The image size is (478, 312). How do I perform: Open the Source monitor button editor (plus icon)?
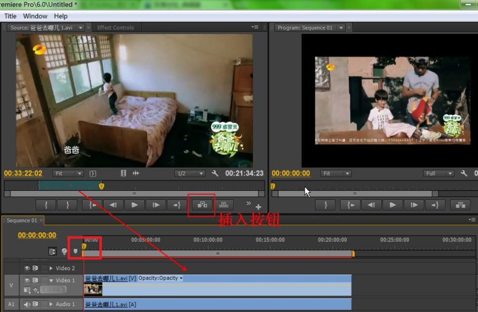tap(258, 207)
